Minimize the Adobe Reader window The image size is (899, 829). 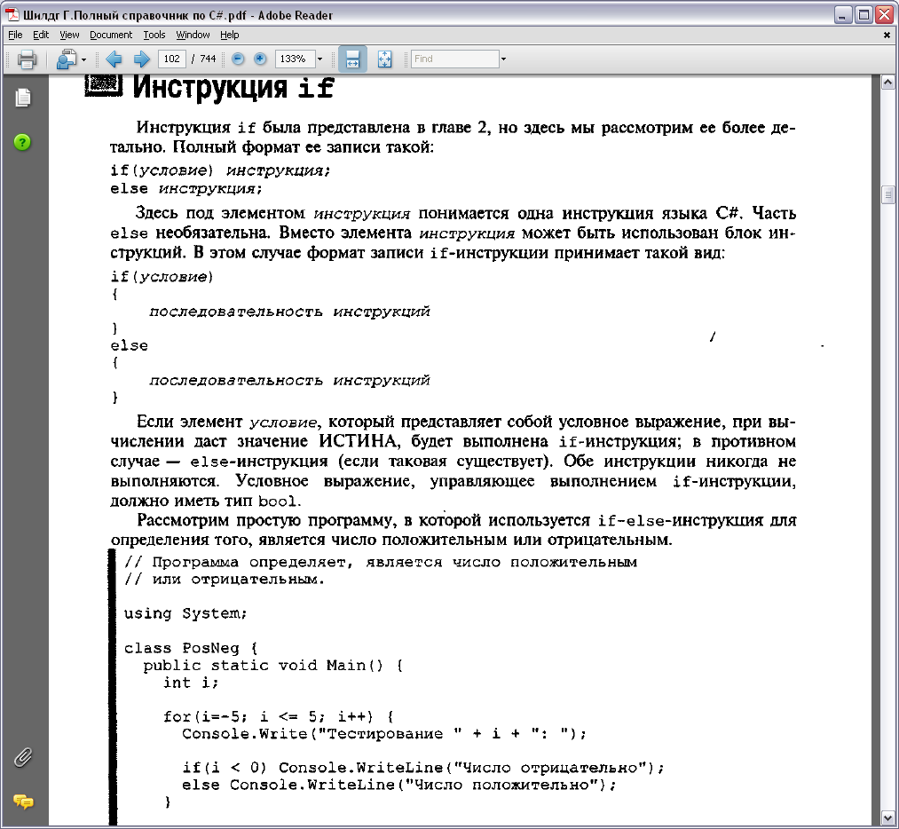click(x=841, y=15)
